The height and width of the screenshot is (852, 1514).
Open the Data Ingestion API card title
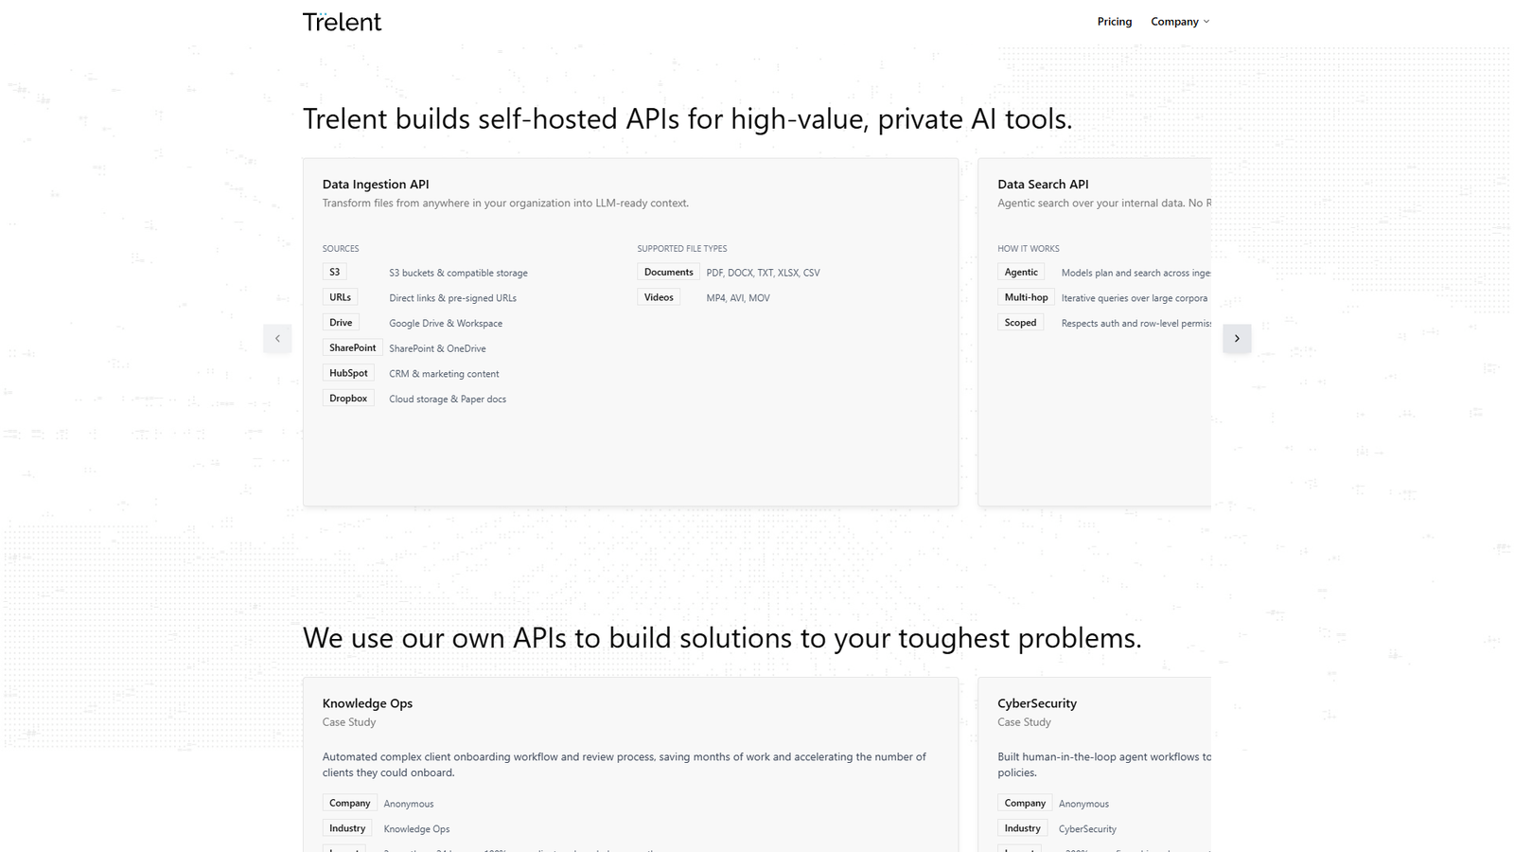coord(376,185)
